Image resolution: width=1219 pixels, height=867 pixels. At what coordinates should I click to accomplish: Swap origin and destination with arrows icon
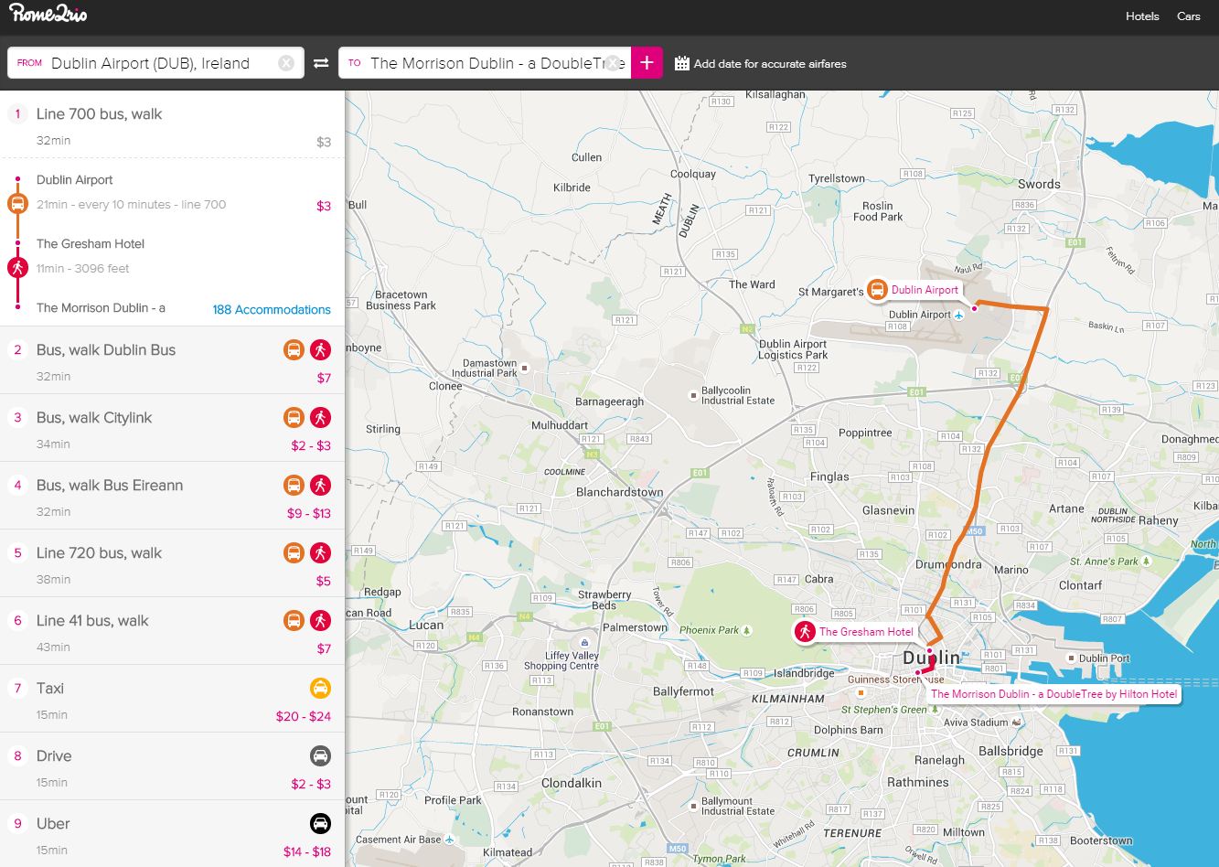321,63
